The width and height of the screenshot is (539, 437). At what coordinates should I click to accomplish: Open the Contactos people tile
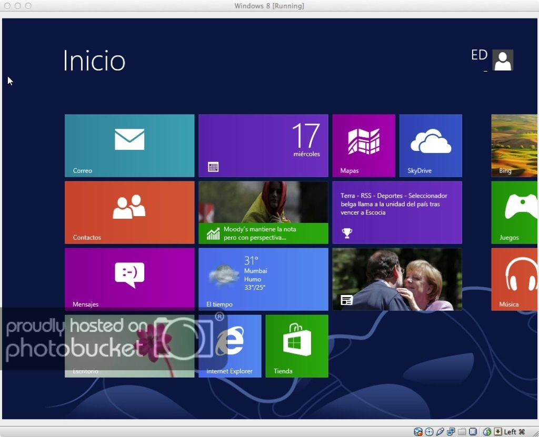129,212
